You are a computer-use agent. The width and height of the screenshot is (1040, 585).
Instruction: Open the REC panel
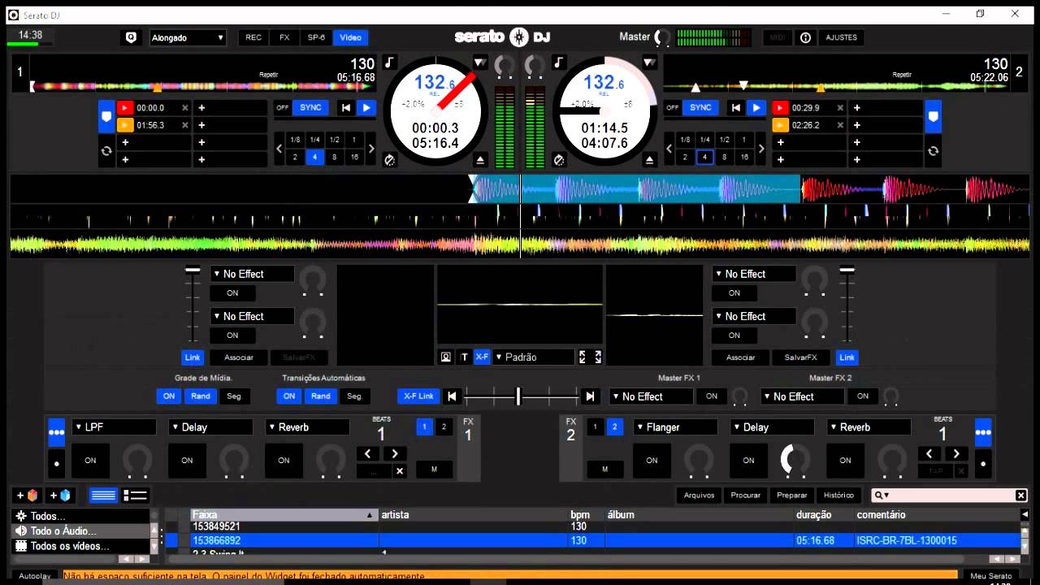click(x=253, y=37)
